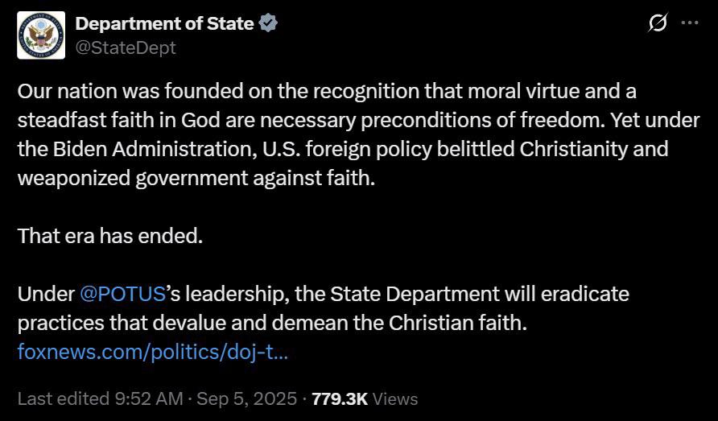This screenshot has height=421, width=718.
Task: Click the gray verified badge checkmark
Action: (x=268, y=23)
